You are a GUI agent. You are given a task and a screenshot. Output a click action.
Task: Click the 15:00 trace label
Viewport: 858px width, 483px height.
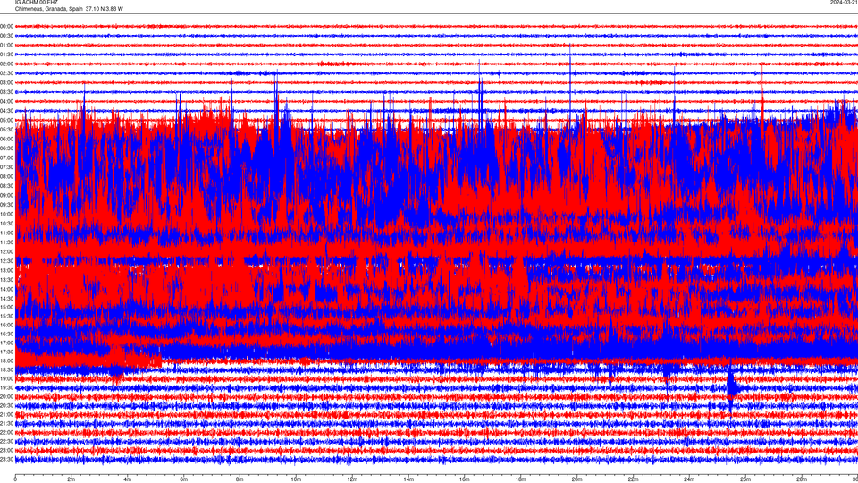click(x=7, y=308)
